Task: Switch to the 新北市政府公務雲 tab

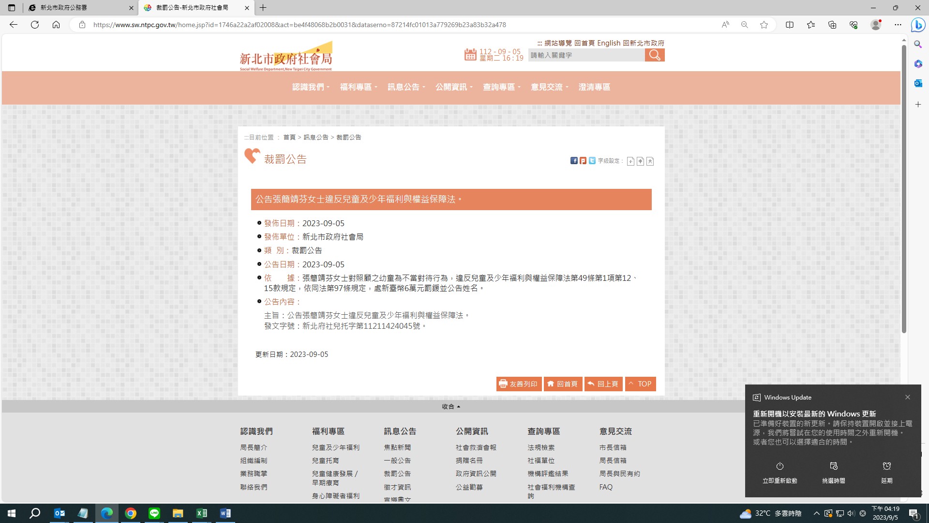Action: [80, 8]
